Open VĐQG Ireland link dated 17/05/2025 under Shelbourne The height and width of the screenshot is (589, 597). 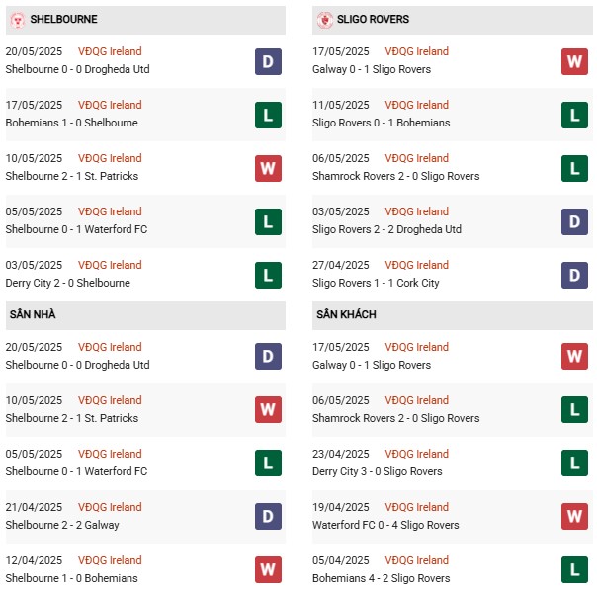(110, 105)
